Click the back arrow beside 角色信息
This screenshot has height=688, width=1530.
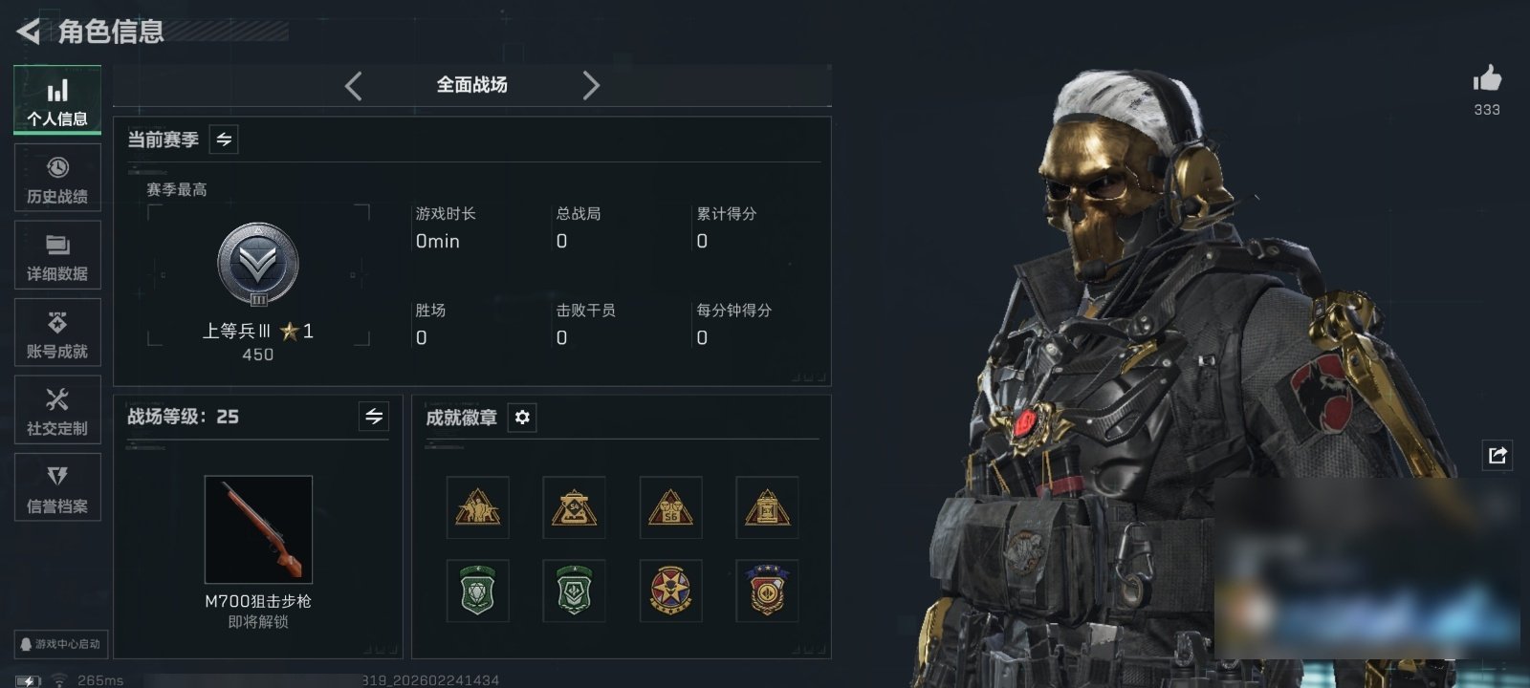[x=29, y=32]
